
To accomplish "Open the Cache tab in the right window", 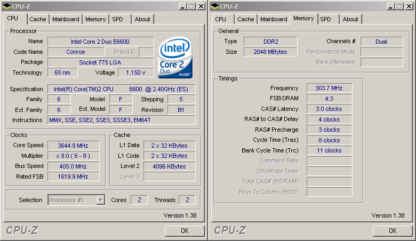I will [246, 19].
